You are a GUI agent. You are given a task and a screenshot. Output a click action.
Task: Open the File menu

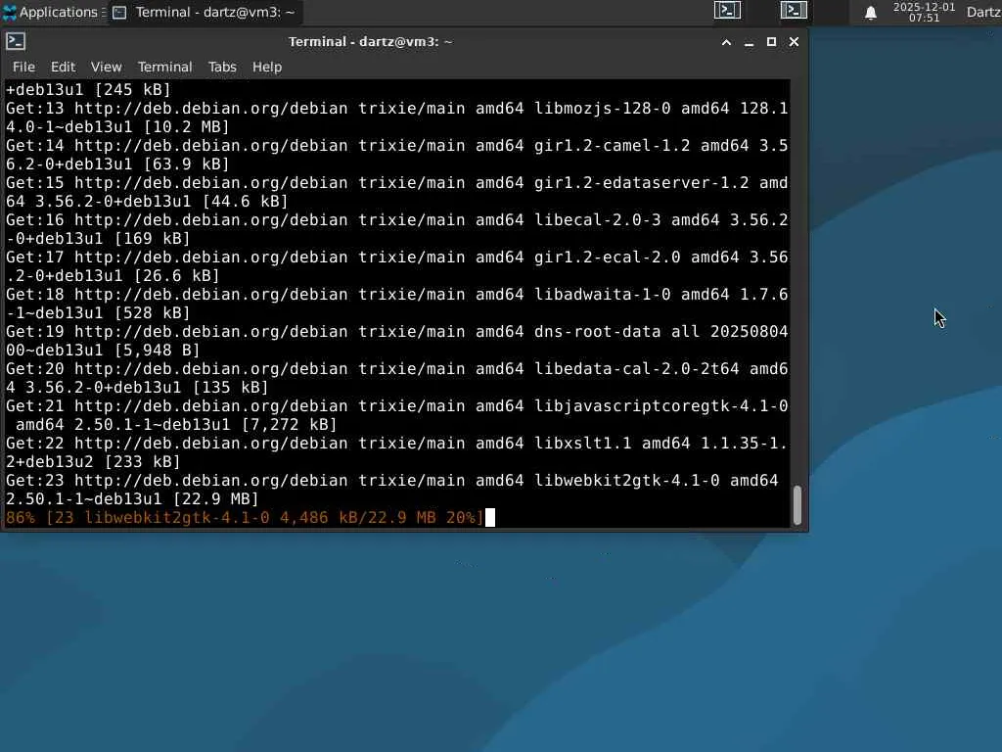coord(23,67)
